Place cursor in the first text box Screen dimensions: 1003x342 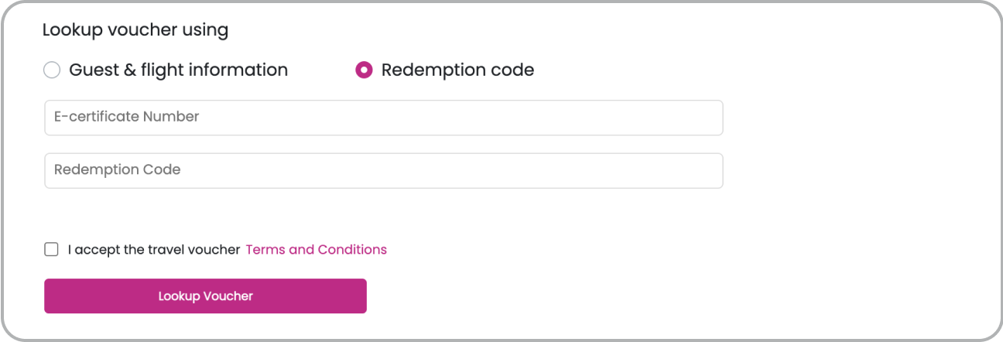pos(383,118)
